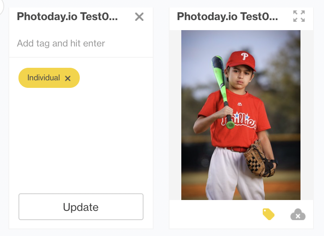
Task: Open tags using the yellow tag icon
Action: 268,214
